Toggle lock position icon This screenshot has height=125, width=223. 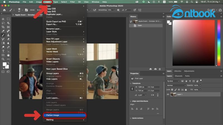[x=179, y=90]
